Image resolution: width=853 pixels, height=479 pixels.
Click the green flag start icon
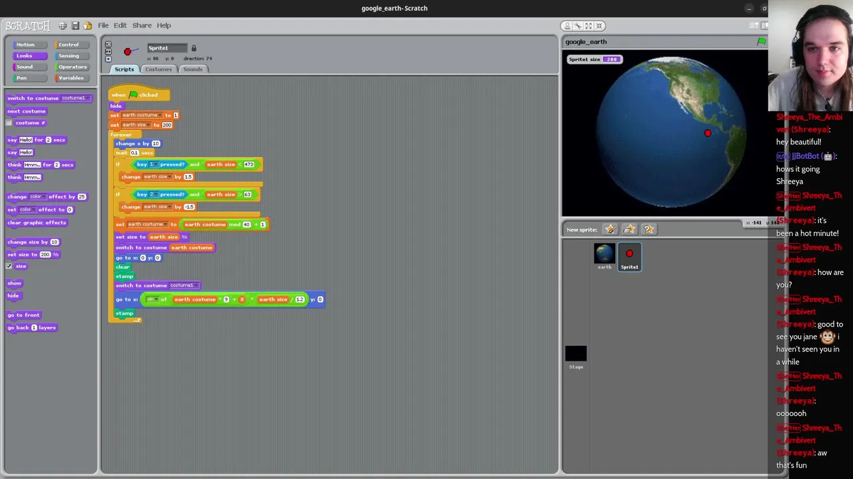(761, 42)
